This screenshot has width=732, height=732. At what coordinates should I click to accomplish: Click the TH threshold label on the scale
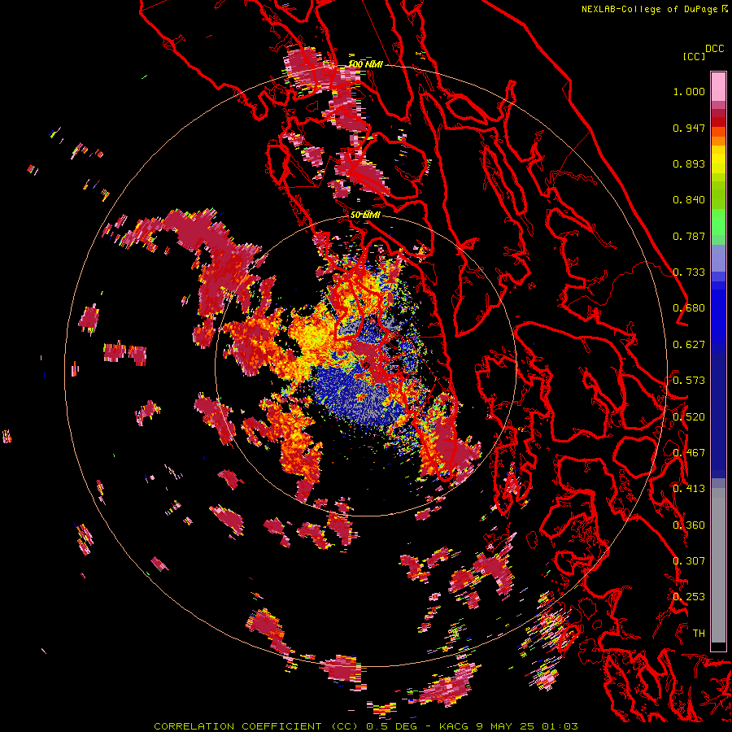(699, 634)
